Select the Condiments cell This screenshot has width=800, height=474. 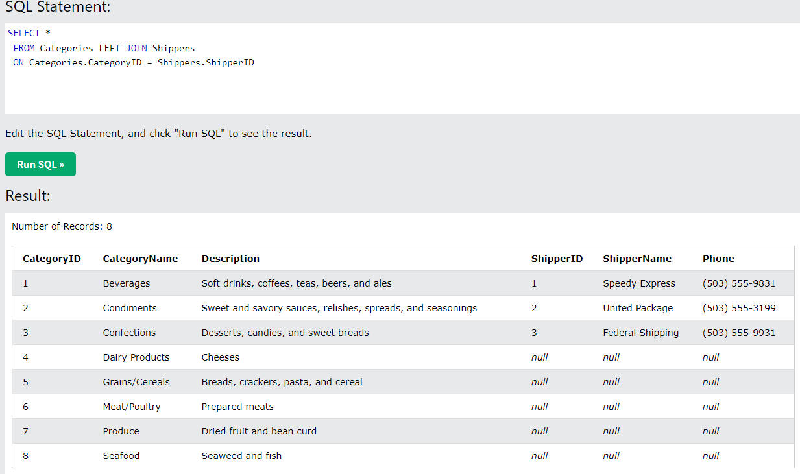(x=130, y=308)
